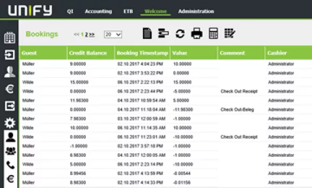Click the credit balance 6.98300 cell
Viewport: 312px width, 188px height.
pyautogui.click(x=78, y=155)
